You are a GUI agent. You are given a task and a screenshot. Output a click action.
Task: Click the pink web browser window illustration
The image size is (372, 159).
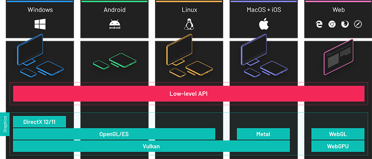click(x=339, y=57)
